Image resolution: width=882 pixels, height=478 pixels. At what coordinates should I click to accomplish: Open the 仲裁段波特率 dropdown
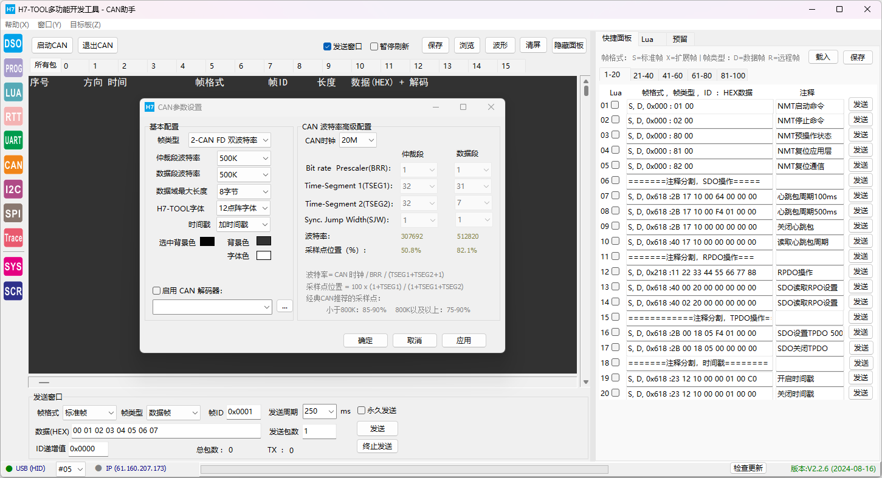click(x=244, y=158)
